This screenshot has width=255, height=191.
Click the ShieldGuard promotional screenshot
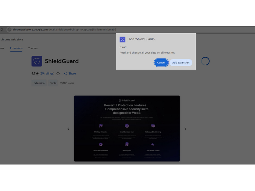127,128
